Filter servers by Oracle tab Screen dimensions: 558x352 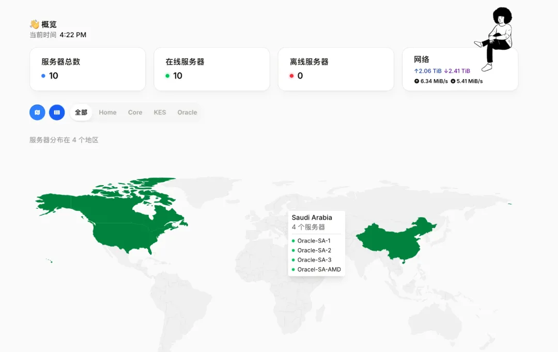click(x=187, y=112)
